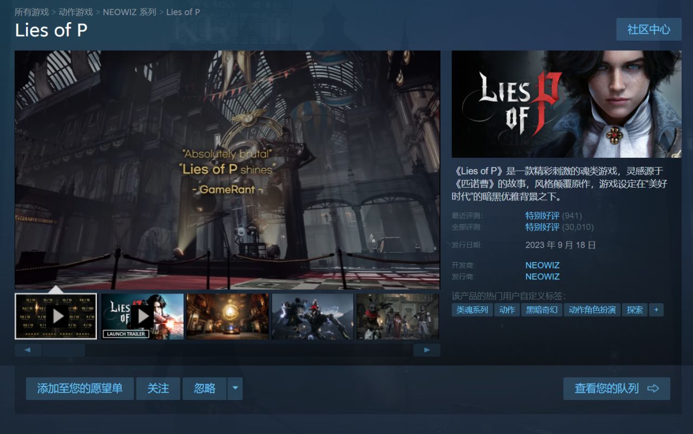The height and width of the screenshot is (434, 693).
Task: Click the game description paragraph text
Action: click(560, 184)
